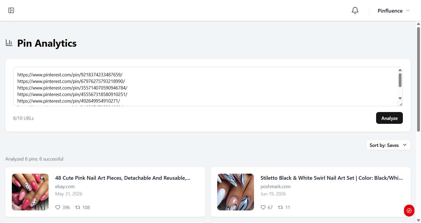Open the pink nail art pin thumbnail
This screenshot has height=223, width=421.
point(30,192)
